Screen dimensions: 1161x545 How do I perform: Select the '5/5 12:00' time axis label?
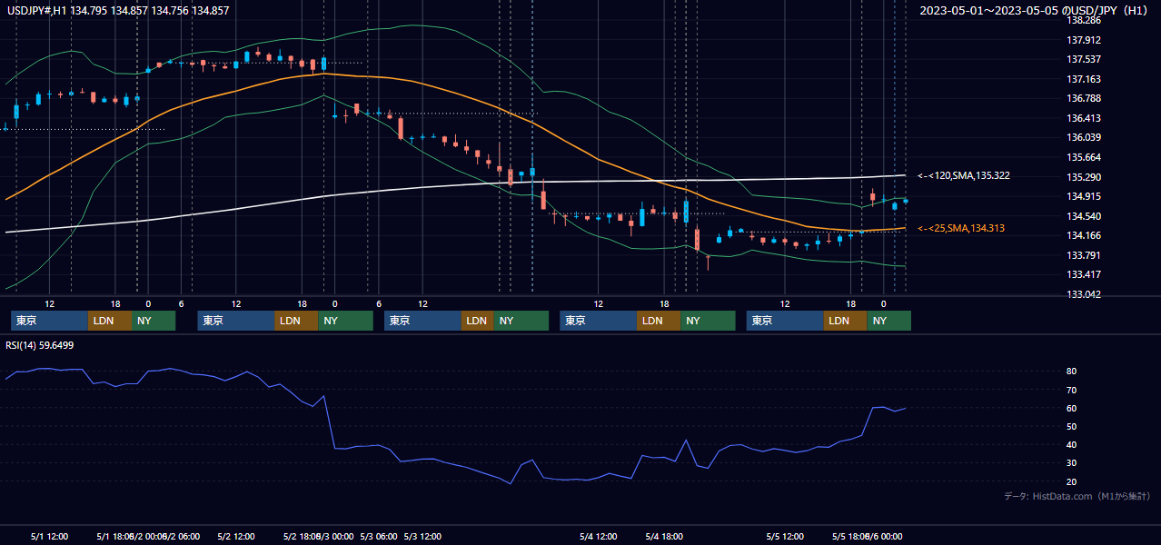(785, 537)
